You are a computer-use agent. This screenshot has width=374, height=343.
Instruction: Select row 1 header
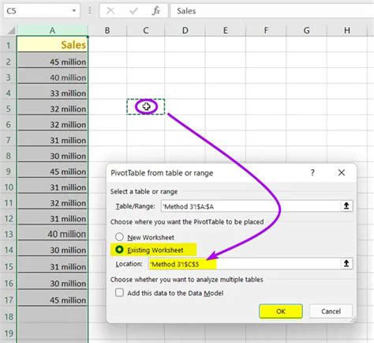point(9,45)
